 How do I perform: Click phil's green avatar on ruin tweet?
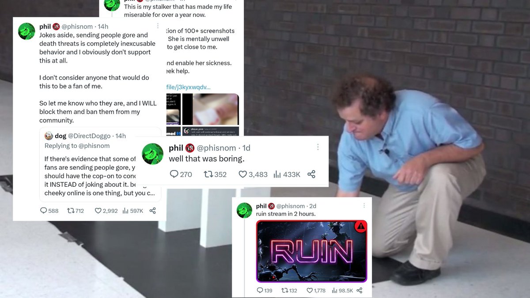click(x=244, y=210)
